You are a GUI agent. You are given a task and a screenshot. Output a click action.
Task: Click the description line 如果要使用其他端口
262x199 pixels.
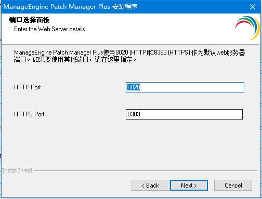point(75,59)
